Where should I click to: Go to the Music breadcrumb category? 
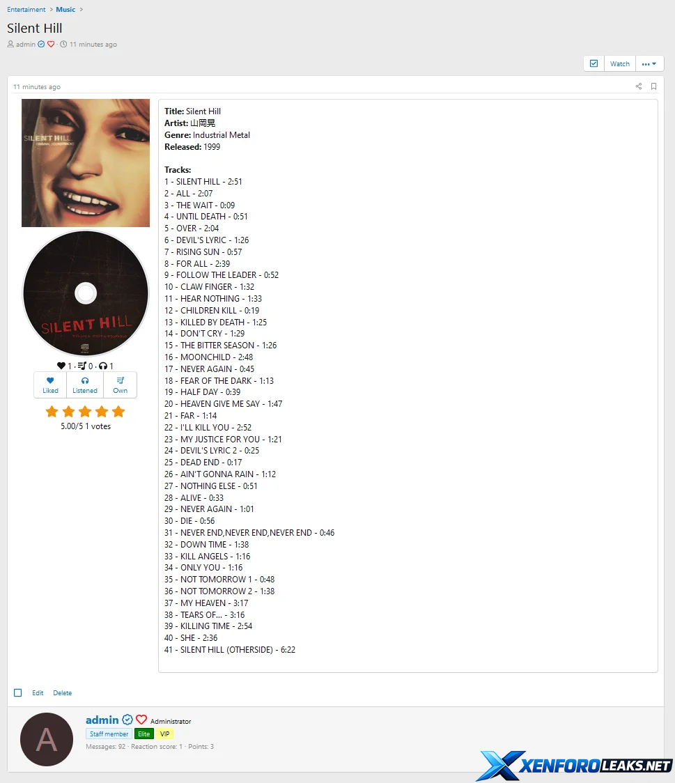pos(65,10)
